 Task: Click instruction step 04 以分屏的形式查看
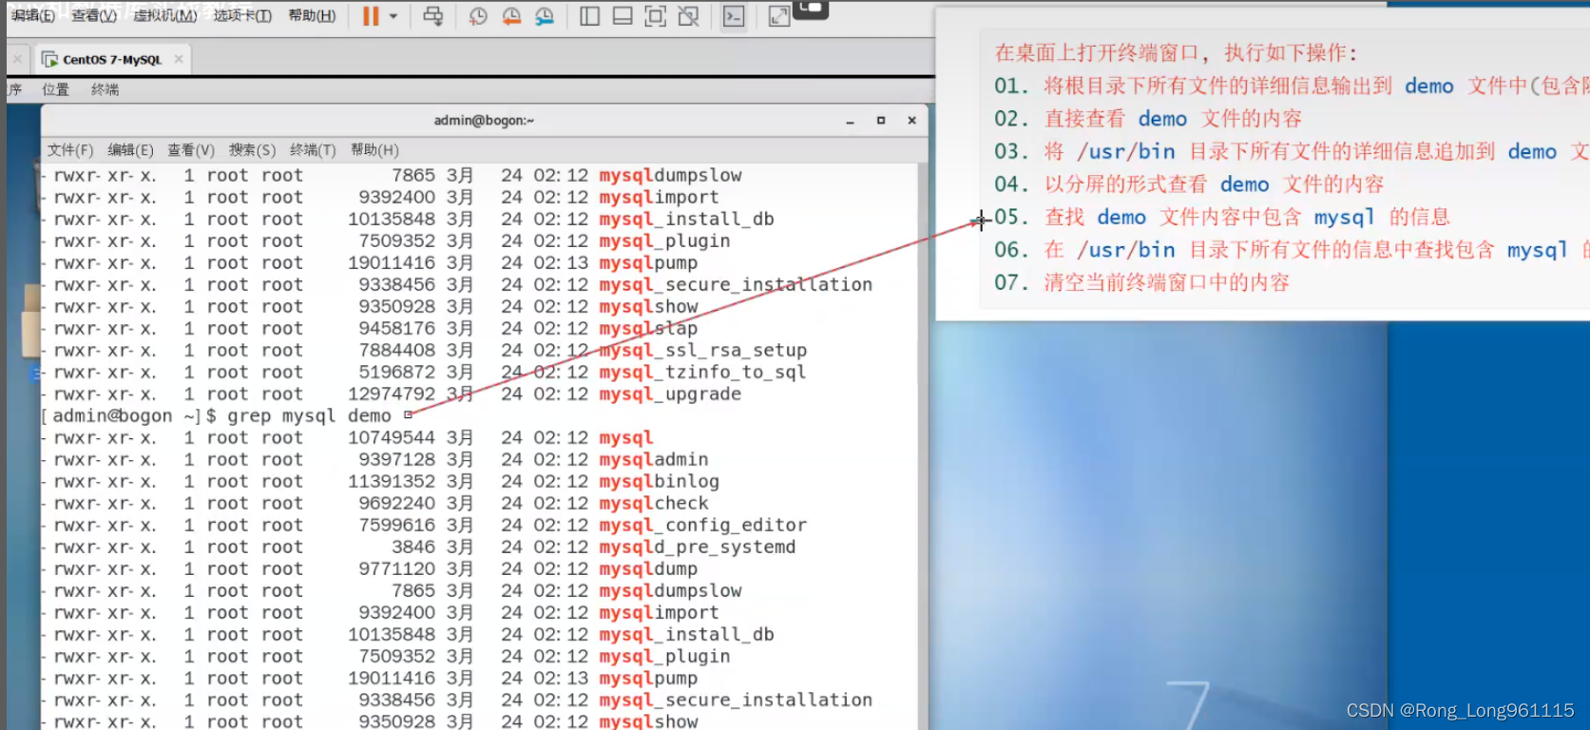point(1189,184)
